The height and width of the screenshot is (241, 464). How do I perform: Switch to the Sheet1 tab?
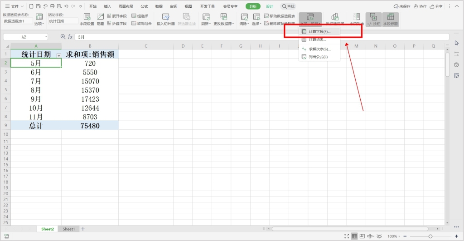click(x=69, y=229)
